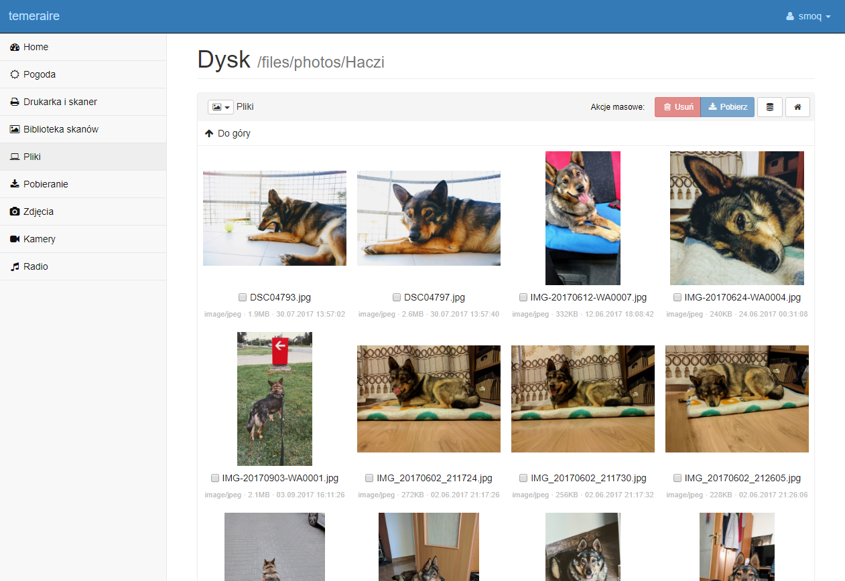845x581 pixels.
Task: Select the IMG-20170612-WA0007.jpg checkbox
Action: tap(523, 297)
